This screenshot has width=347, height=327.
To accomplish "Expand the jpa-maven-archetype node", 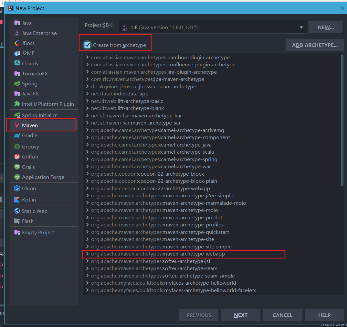I will [x=88, y=79].
